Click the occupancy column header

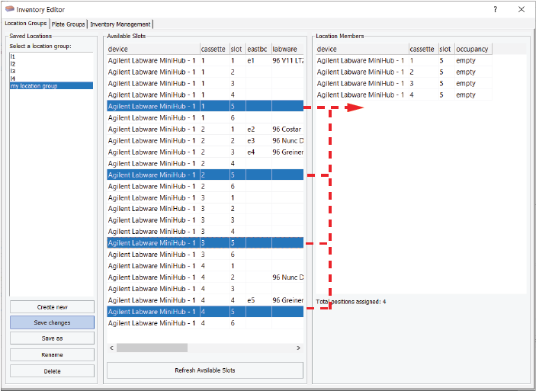(473, 49)
